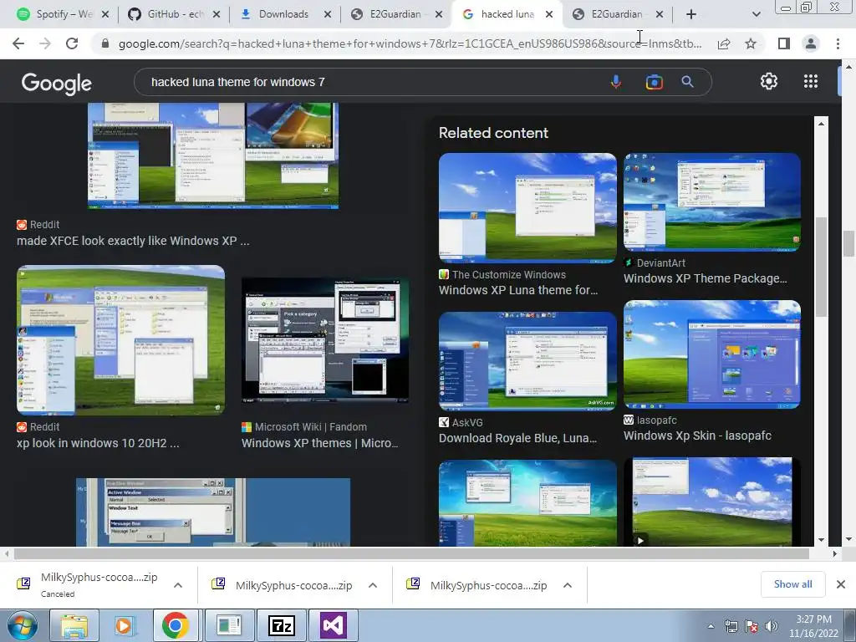Submit search with the magnifier icon
The width and height of the screenshot is (856, 642).
(687, 82)
